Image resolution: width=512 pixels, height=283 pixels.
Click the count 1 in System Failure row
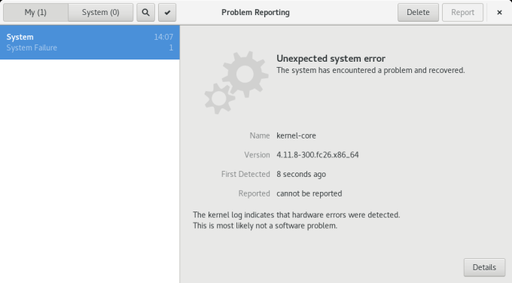pos(171,47)
